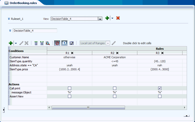
Task: Toggle the red no-entry conflict icon
Action: click(57, 43)
